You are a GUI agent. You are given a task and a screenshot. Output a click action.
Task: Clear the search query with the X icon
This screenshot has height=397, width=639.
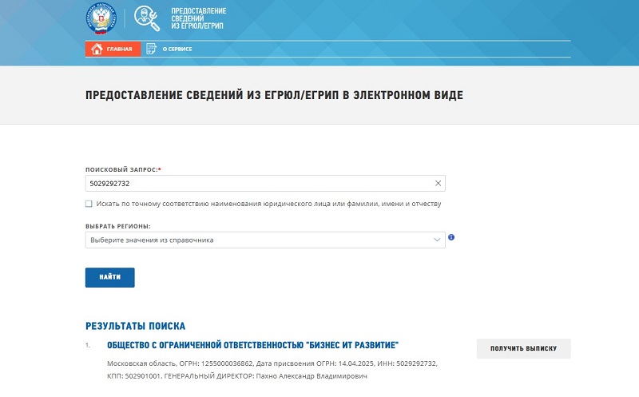(x=437, y=184)
